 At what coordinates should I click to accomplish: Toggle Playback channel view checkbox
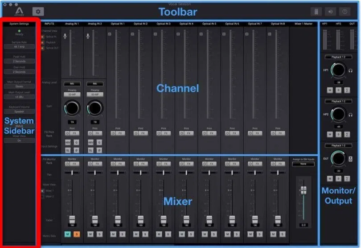point(42,42)
